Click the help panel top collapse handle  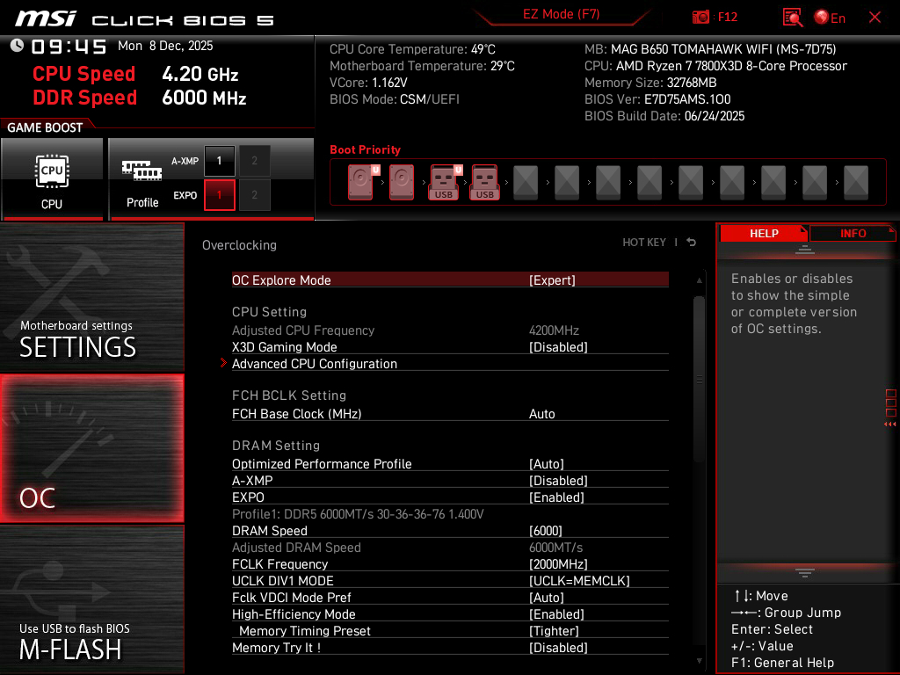point(805,249)
